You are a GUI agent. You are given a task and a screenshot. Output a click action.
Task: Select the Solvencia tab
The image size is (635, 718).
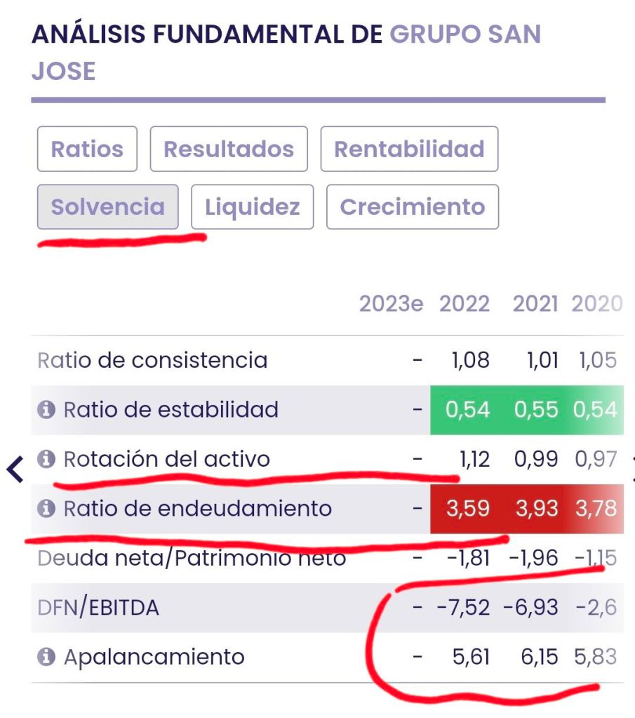[x=107, y=207]
